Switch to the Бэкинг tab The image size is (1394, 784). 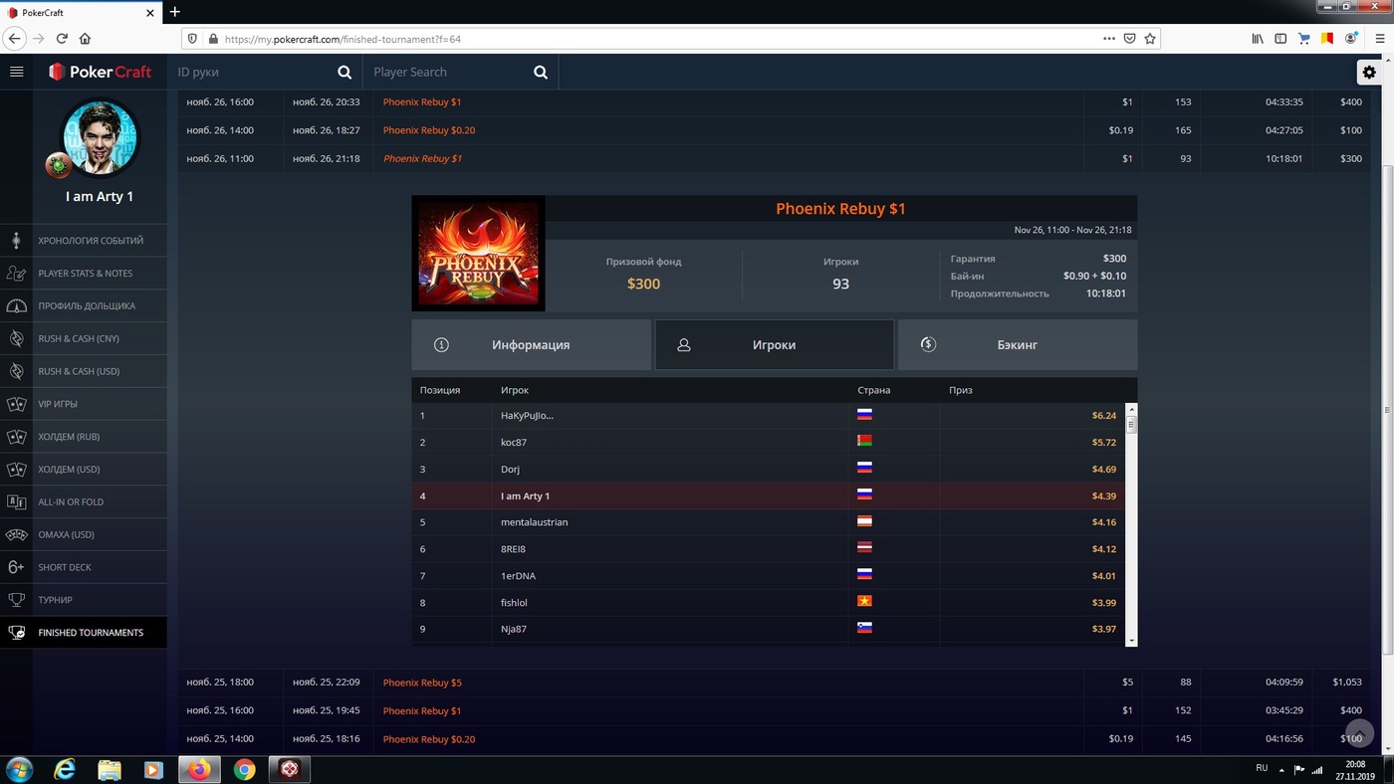coord(1017,345)
